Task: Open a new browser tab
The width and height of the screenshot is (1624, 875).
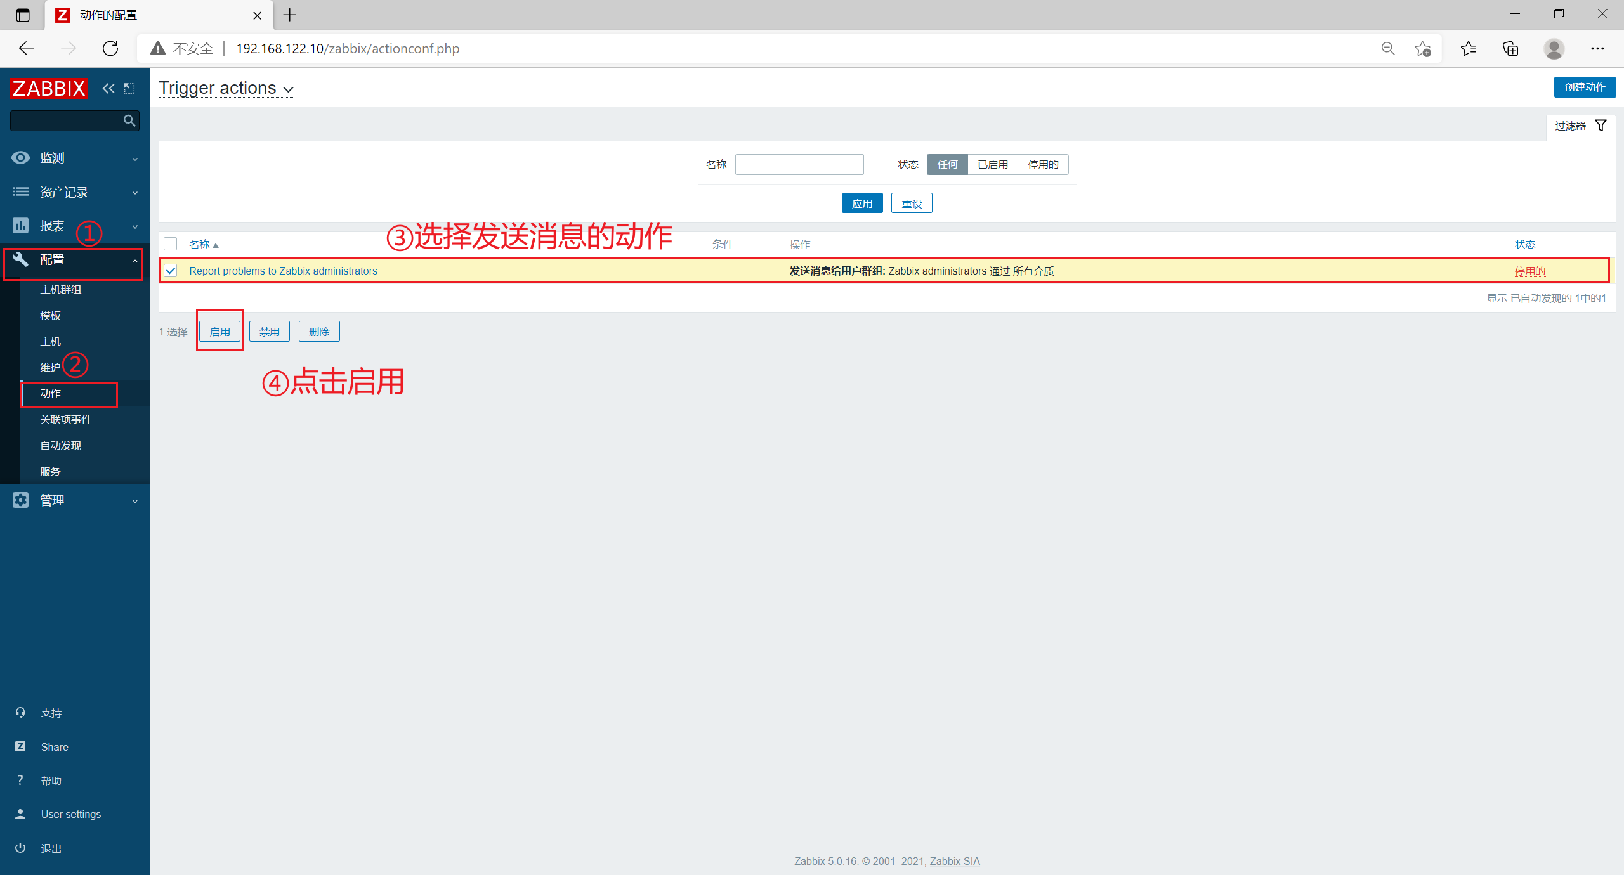Action: click(x=290, y=15)
